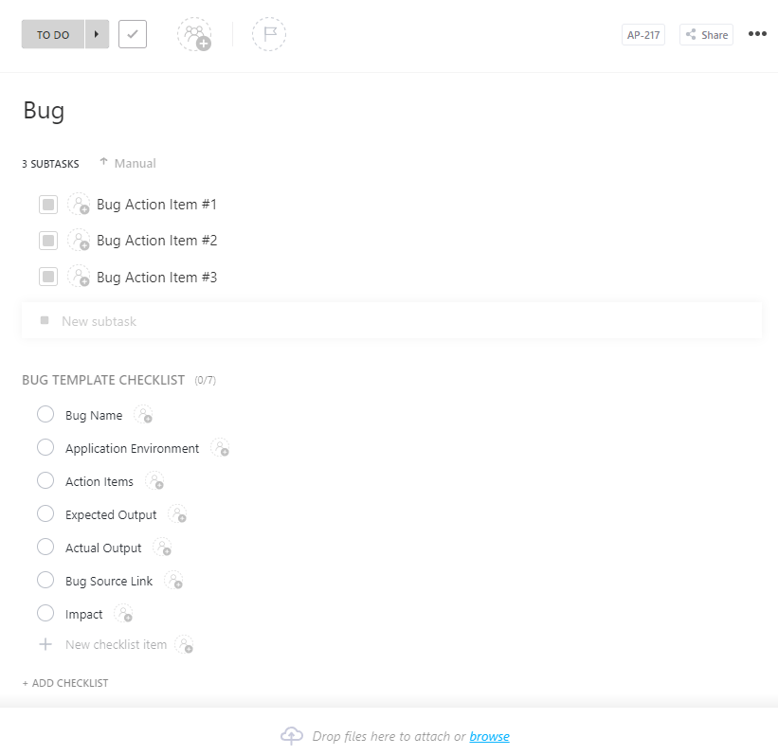Open the three-dots more options menu
The height and width of the screenshot is (755, 778).
click(757, 34)
